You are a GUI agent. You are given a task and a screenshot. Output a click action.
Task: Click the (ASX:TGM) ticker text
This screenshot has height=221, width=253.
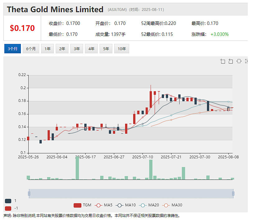(x=117, y=10)
